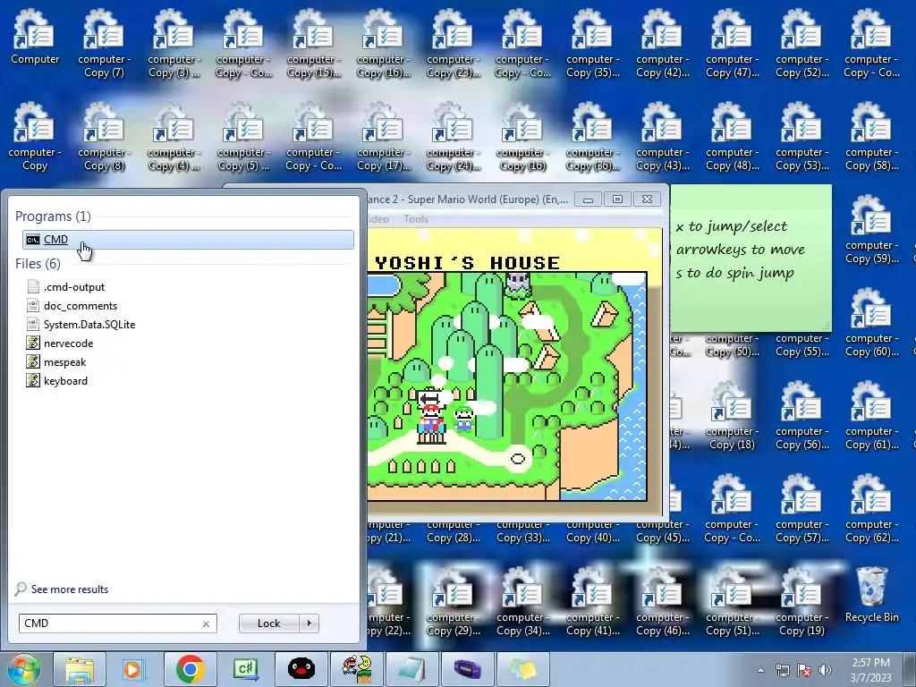The width and height of the screenshot is (916, 687).
Task: Select the computer - Copy (18) desktop icon
Action: 732,415
